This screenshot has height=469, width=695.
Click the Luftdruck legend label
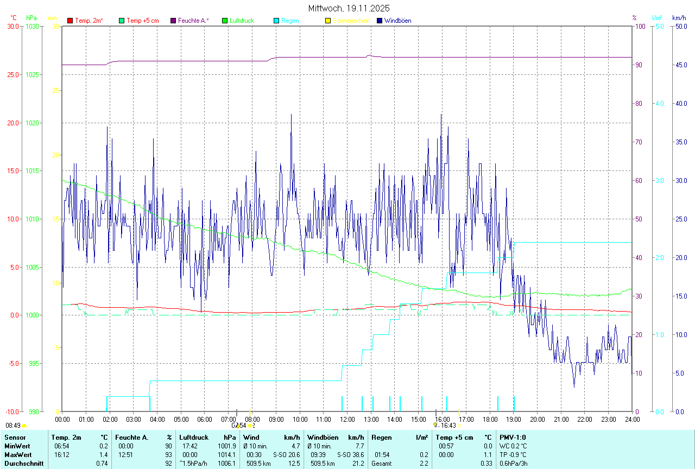tap(242, 21)
